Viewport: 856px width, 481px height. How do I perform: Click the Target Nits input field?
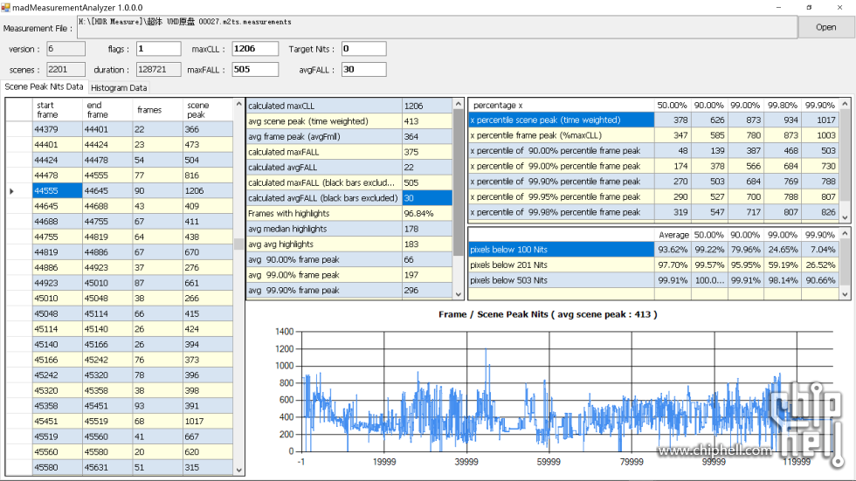[x=363, y=49]
